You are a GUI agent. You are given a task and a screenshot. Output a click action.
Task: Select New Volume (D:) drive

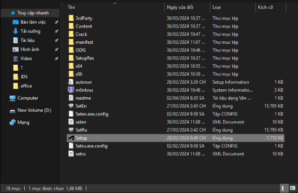click(x=34, y=110)
